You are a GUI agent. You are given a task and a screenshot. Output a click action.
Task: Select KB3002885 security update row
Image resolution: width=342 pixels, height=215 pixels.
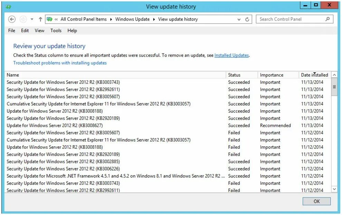168,162
